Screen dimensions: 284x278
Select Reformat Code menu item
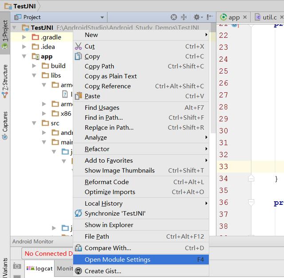coord(141,182)
